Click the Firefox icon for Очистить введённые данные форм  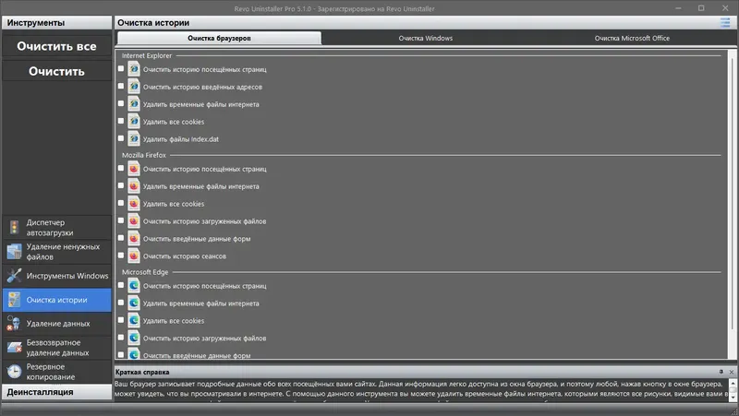point(134,239)
